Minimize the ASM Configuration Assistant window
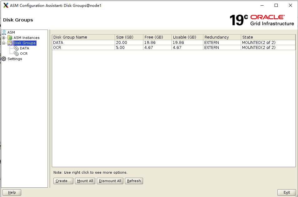 pos(262,5)
